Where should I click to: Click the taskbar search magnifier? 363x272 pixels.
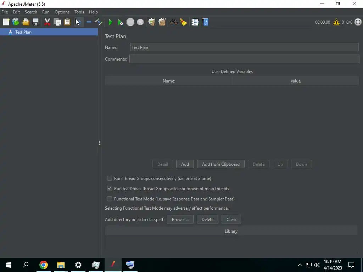26,265
